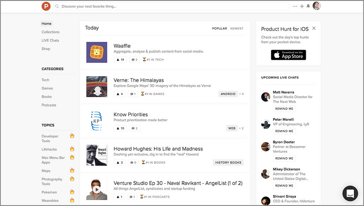Click REMIND ME for Matt Navarra
This screenshot has height=206, width=364.
[284, 108]
